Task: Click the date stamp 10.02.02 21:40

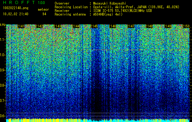Action: click(16, 14)
